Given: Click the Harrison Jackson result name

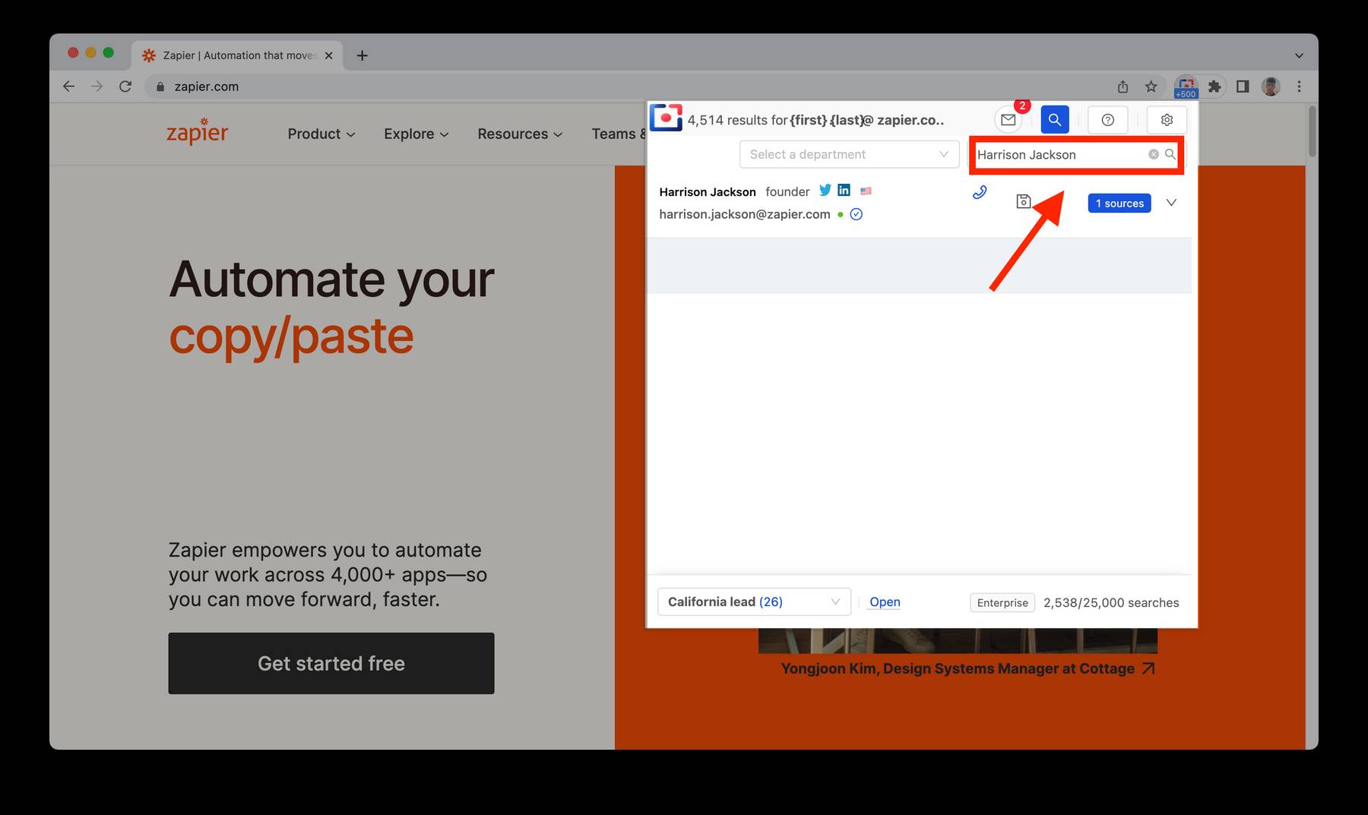Looking at the screenshot, I should pos(708,191).
